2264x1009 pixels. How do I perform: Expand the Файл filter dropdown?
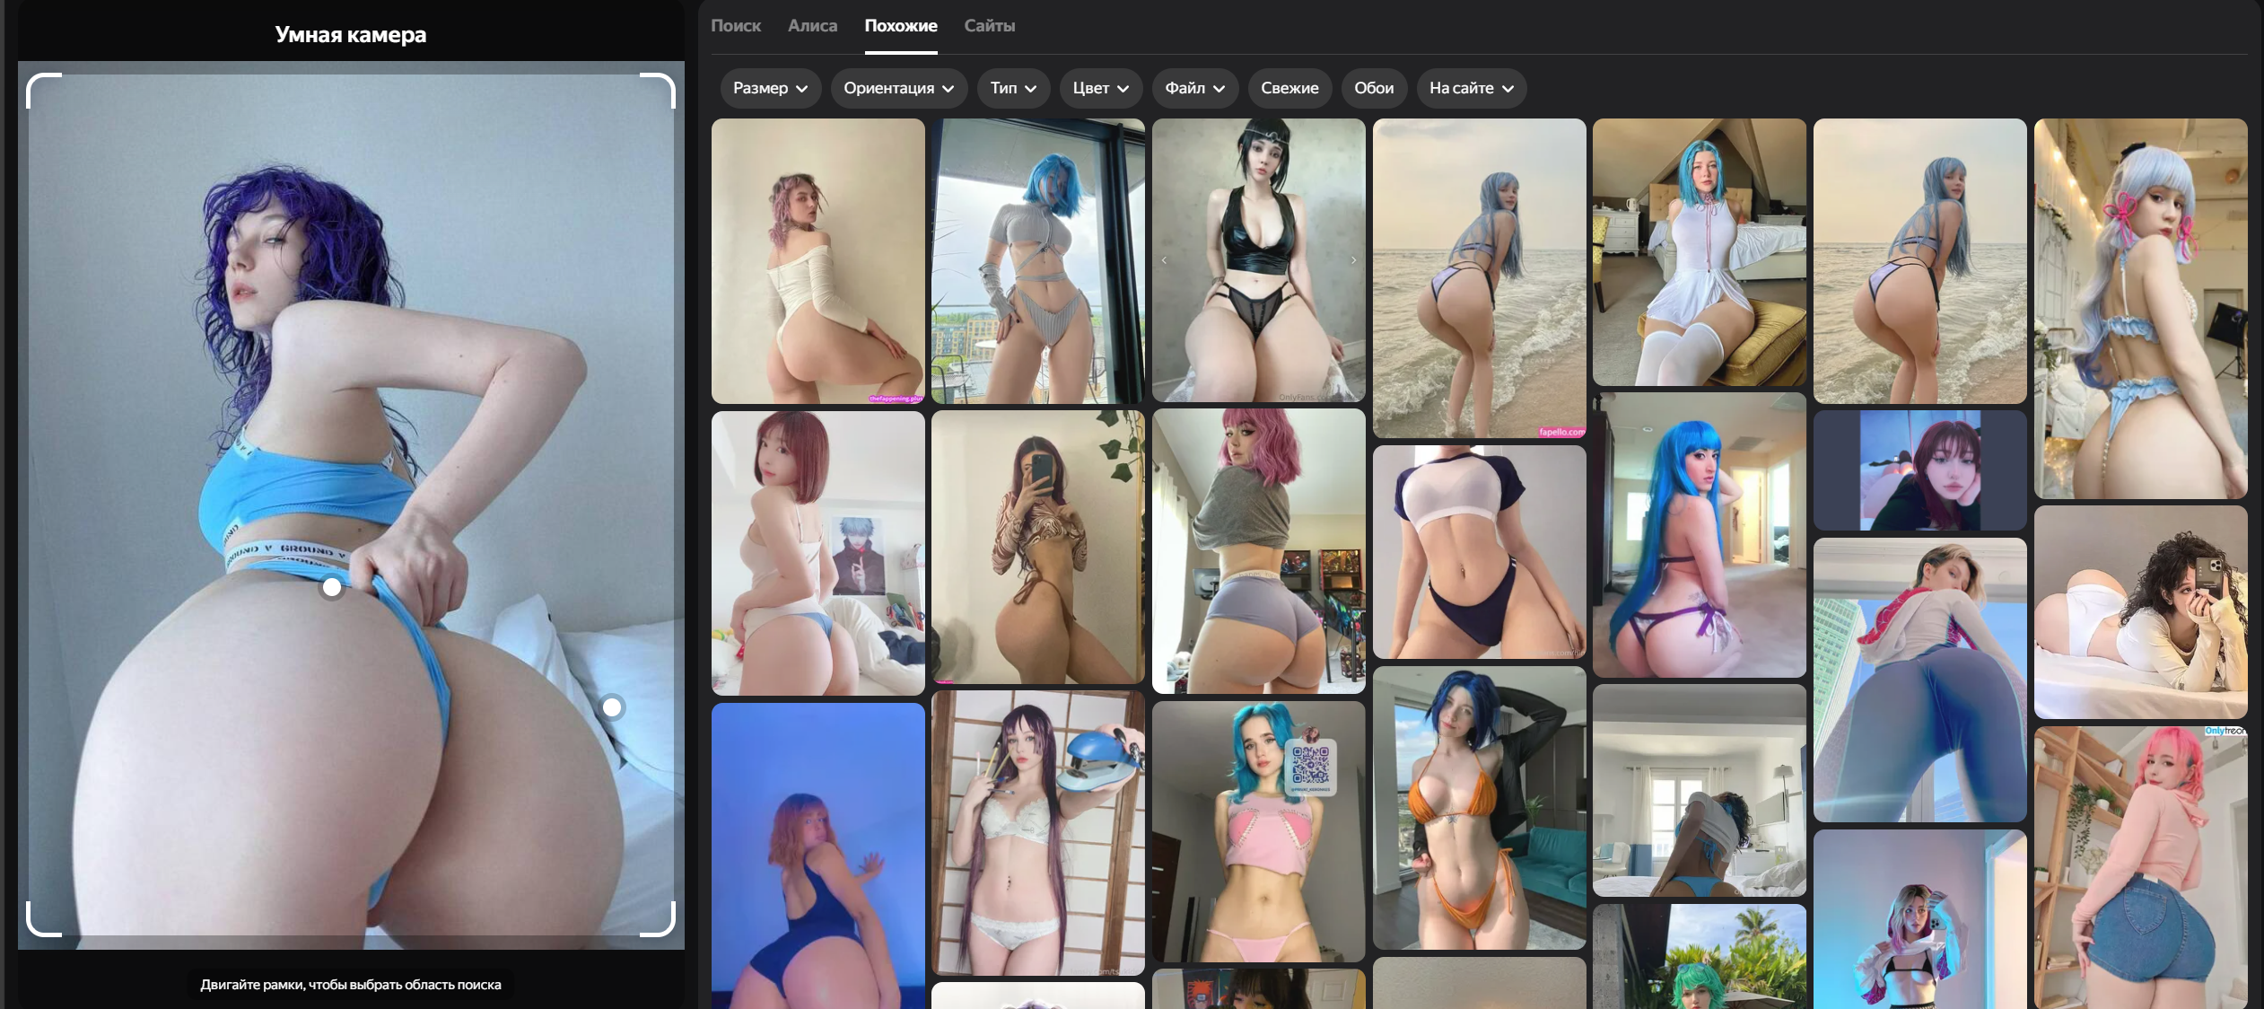point(1194,88)
